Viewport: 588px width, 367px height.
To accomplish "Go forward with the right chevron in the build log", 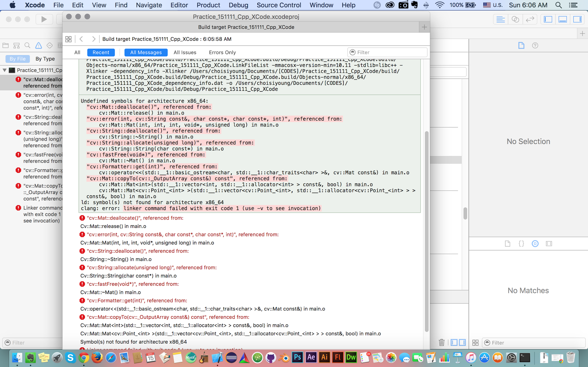I will (x=94, y=39).
